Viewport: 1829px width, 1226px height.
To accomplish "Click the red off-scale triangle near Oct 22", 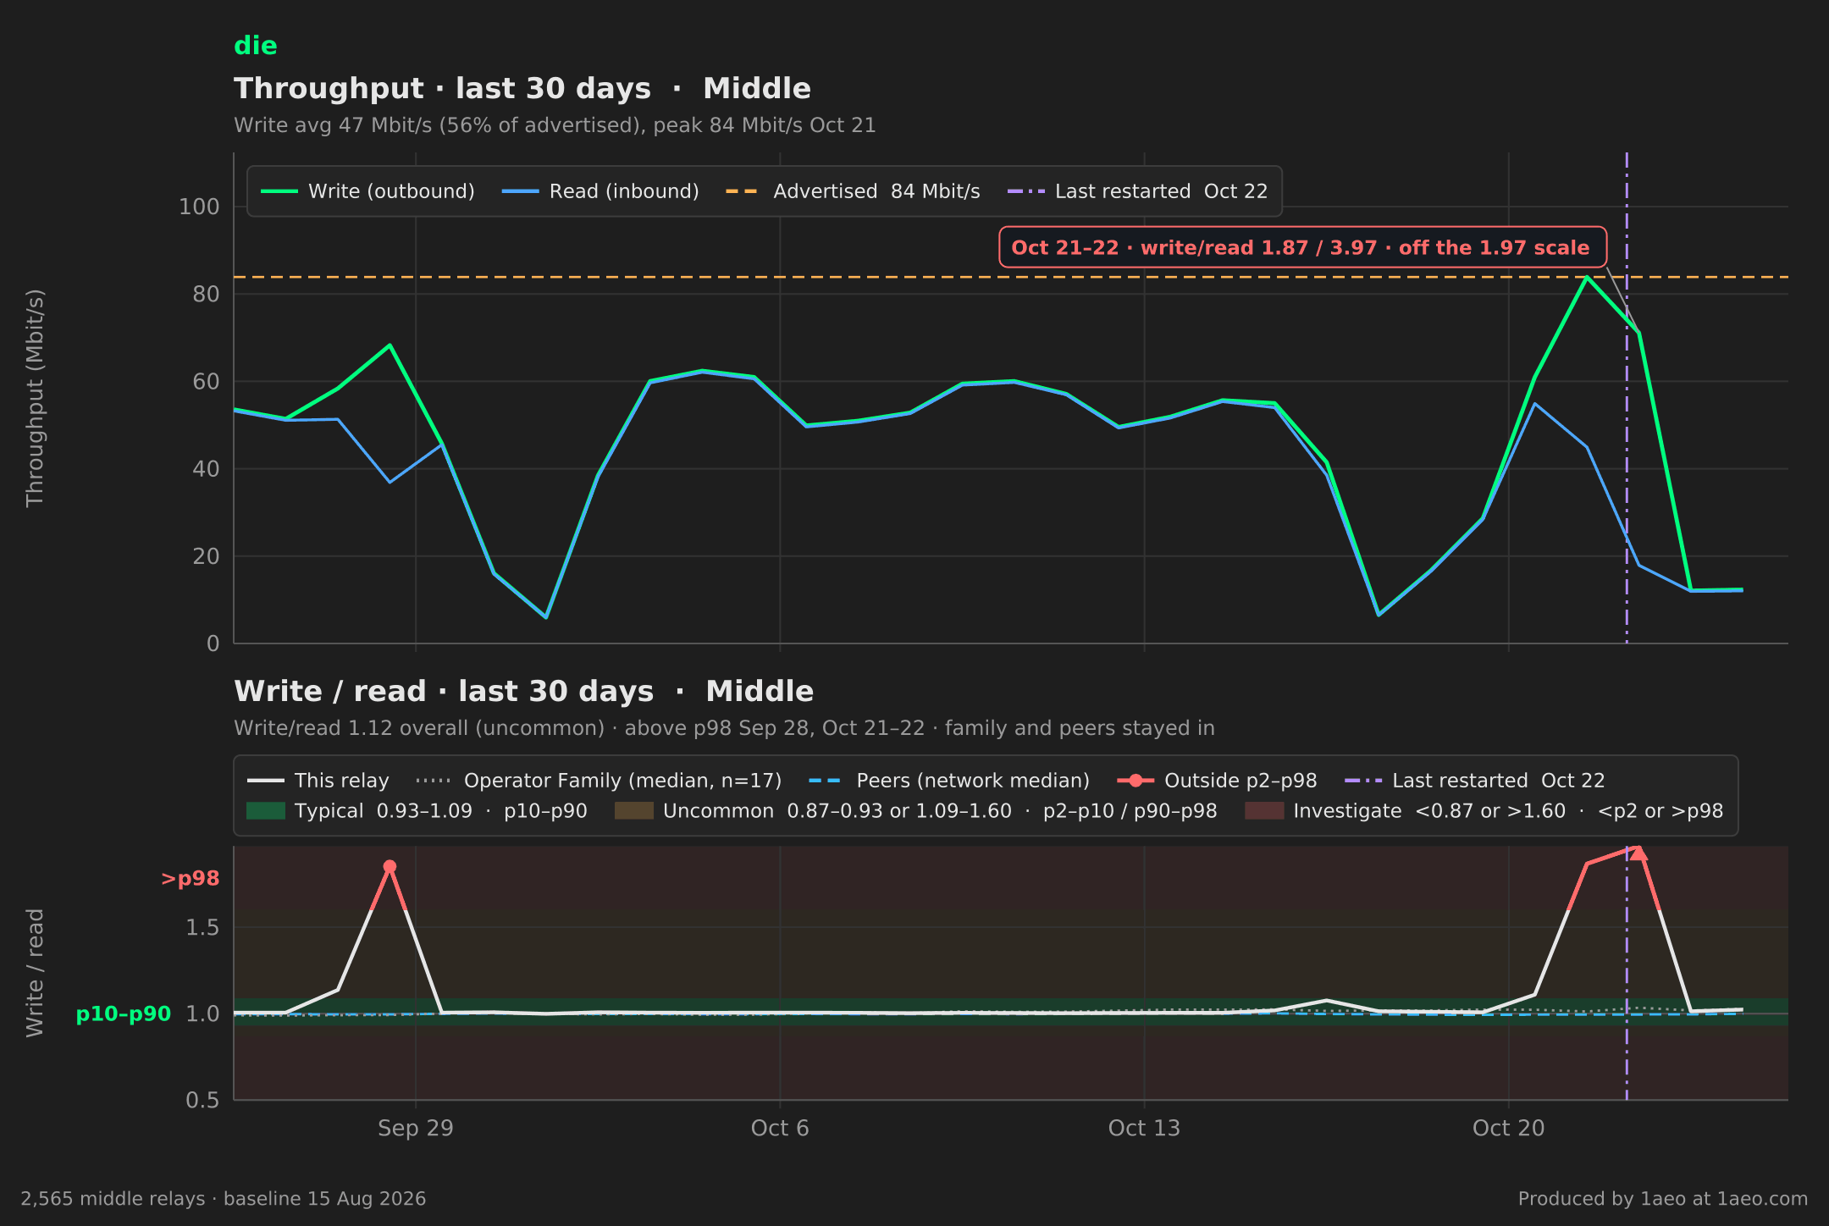I will [x=1638, y=853].
